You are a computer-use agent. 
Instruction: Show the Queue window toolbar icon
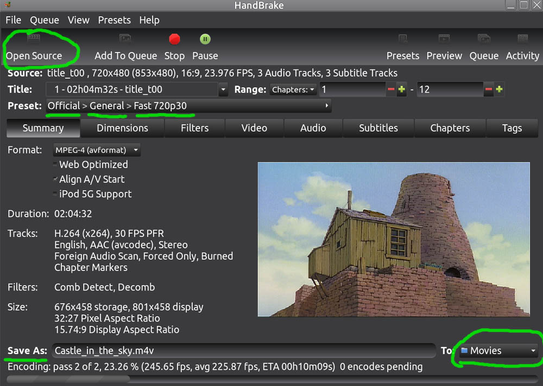484,38
